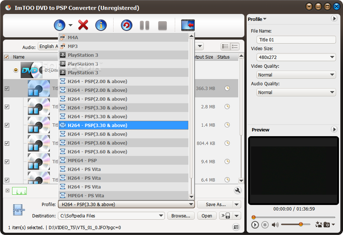Choose MPEG4 - PS Vita profile
Image resolution: width=343 pixels, height=235 pixels.
(x=123, y=196)
